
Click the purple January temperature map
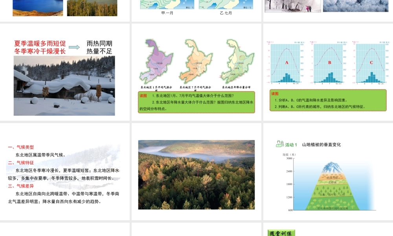(x=156, y=61)
